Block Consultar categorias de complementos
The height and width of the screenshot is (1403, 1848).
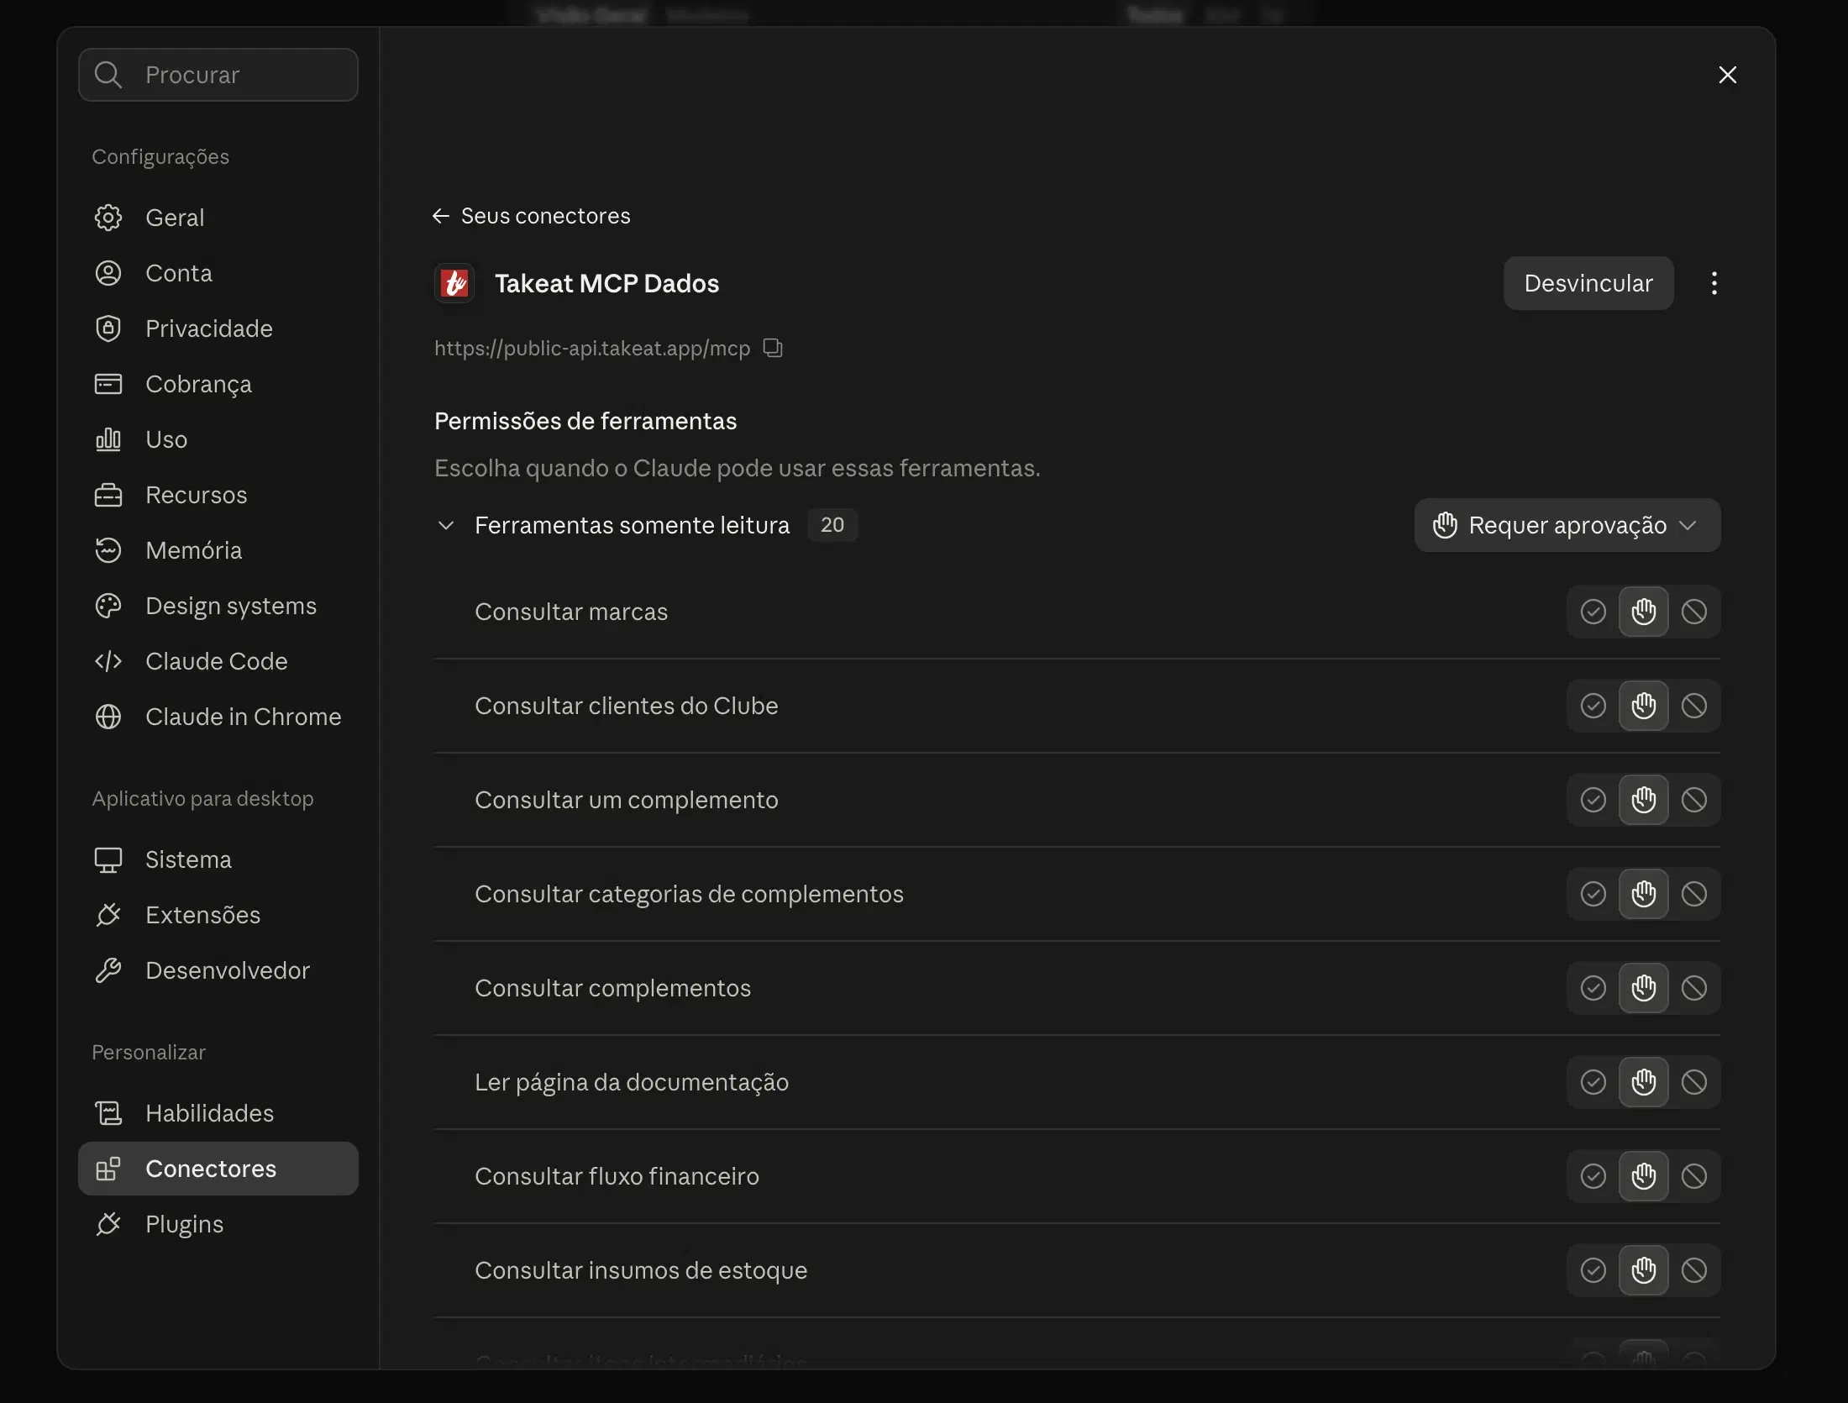[1694, 894]
